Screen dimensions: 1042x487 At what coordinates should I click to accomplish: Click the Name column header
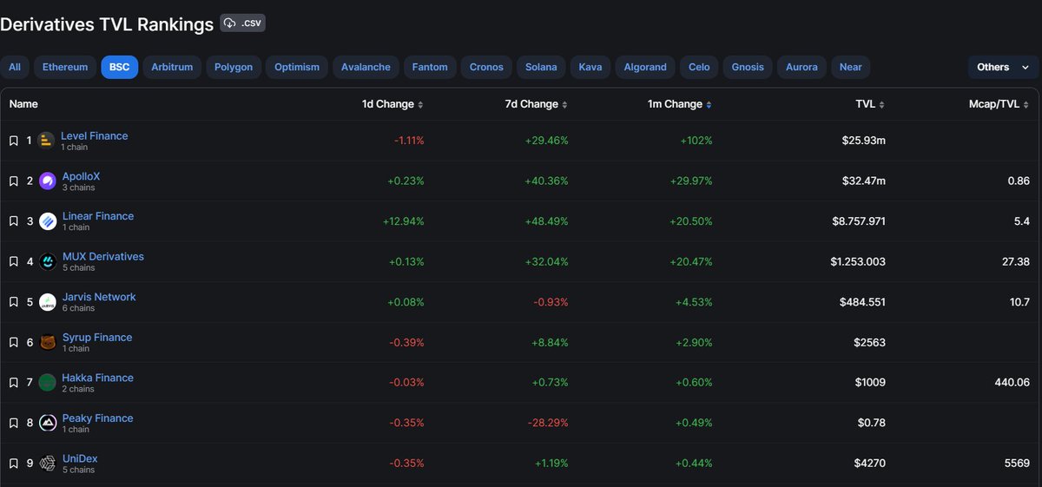(23, 104)
